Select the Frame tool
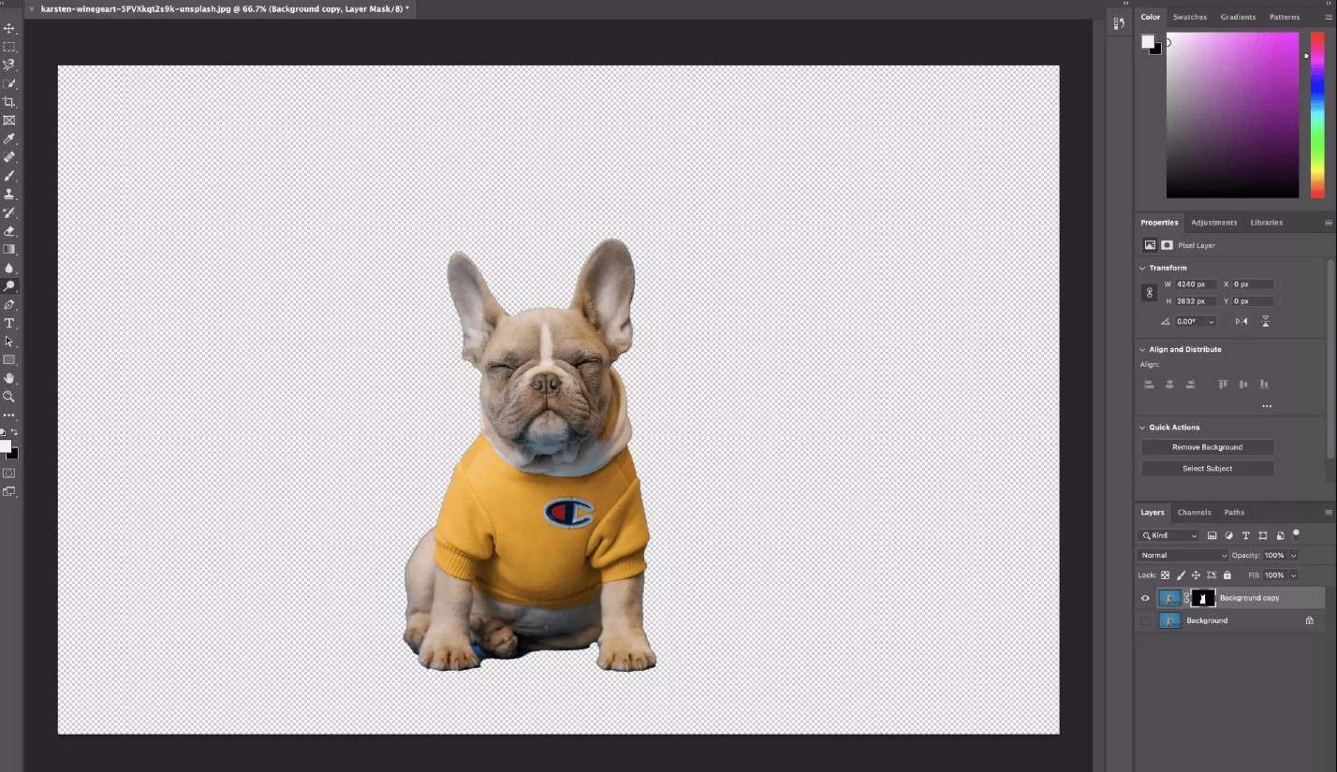The width and height of the screenshot is (1337, 772). tap(9, 121)
